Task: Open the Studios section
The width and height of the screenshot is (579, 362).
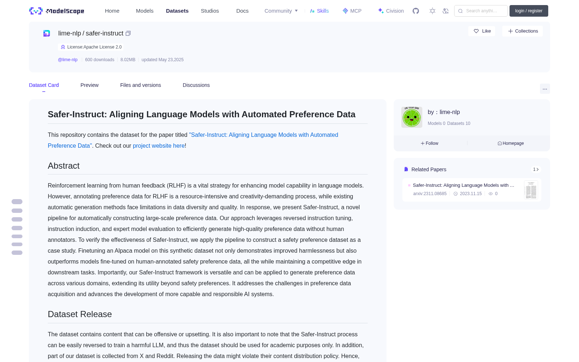Action: [x=210, y=11]
